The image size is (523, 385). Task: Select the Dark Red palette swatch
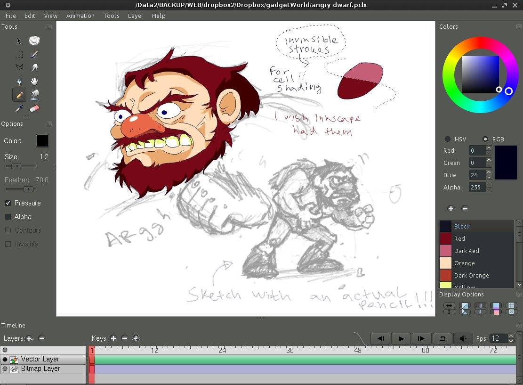pyautogui.click(x=471, y=251)
